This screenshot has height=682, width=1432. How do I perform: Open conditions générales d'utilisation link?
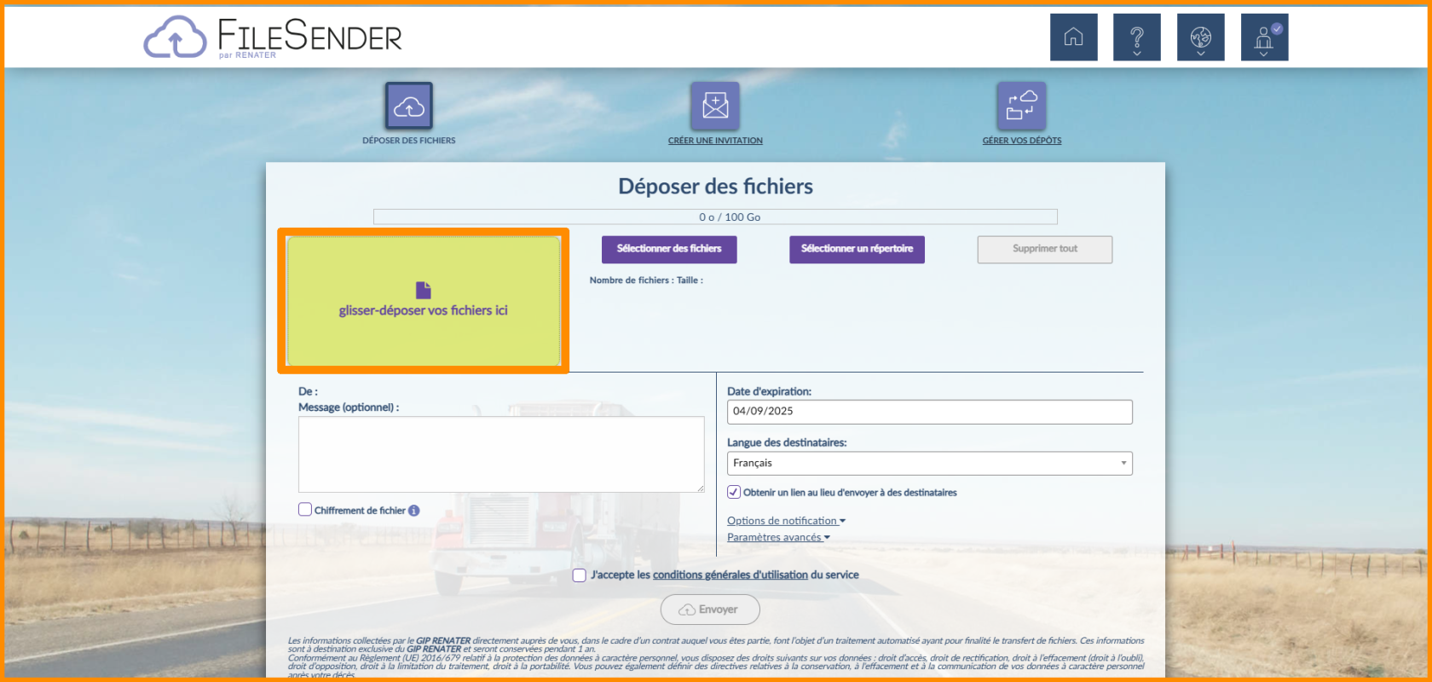tap(730, 575)
